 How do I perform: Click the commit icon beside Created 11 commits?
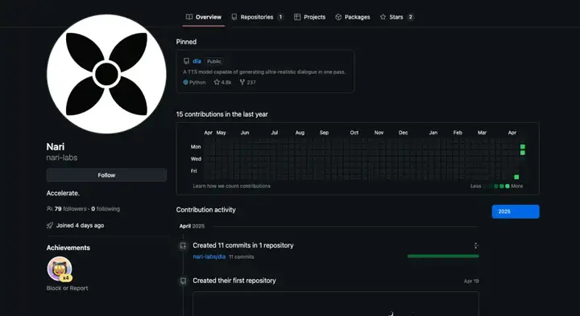tap(183, 245)
